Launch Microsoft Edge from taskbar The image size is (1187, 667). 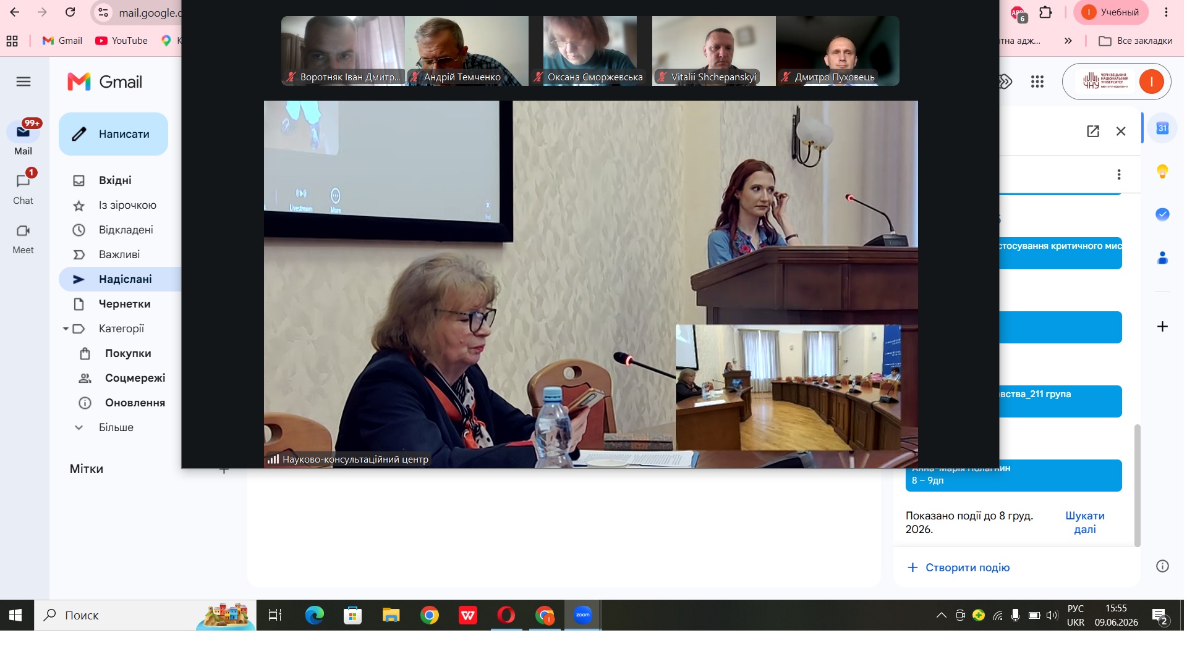[x=314, y=615]
